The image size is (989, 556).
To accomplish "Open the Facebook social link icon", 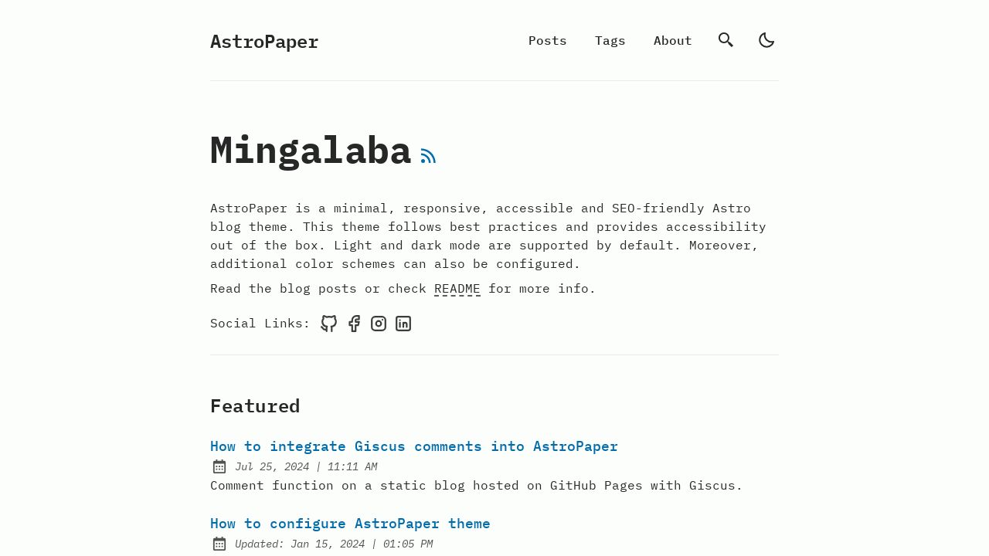I will pyautogui.click(x=354, y=324).
